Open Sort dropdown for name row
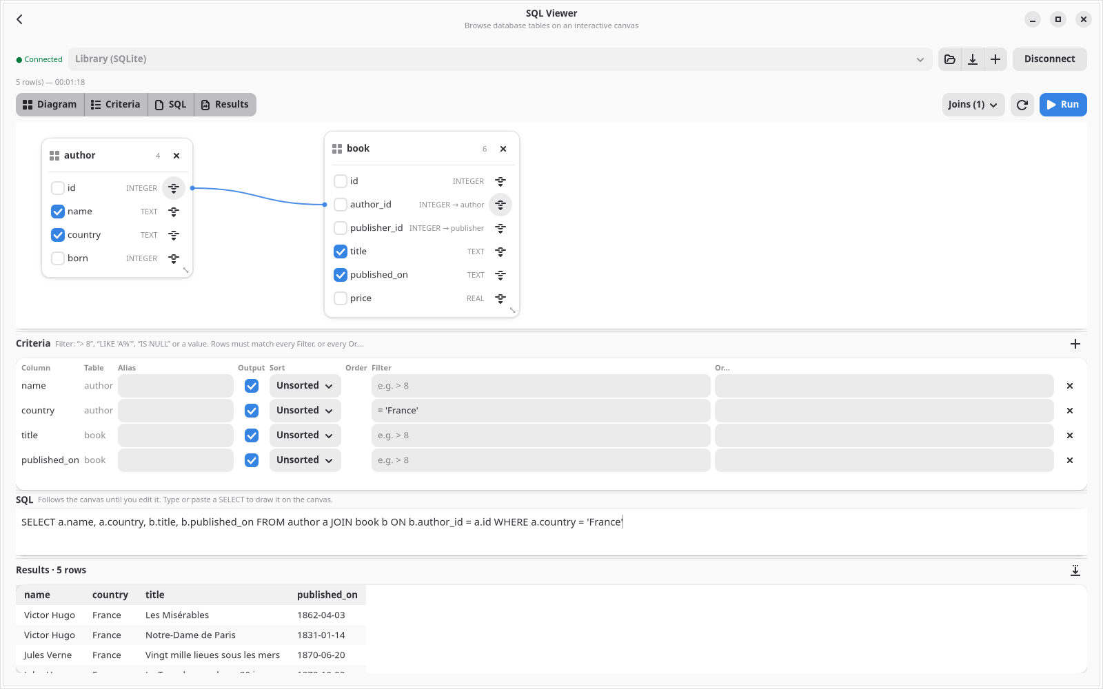The width and height of the screenshot is (1103, 689). coord(305,386)
